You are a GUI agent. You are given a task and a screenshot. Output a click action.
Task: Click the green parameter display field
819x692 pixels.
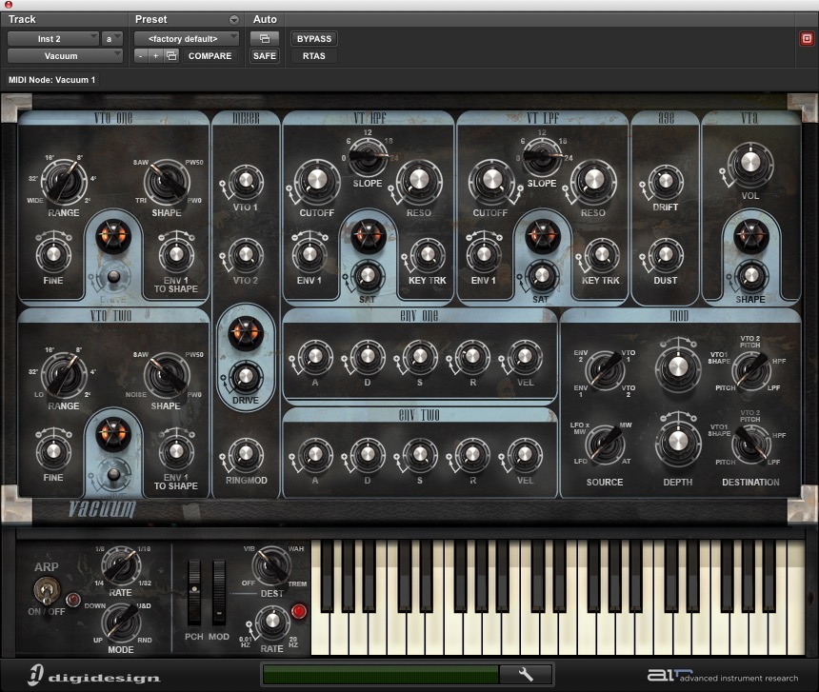point(380,675)
